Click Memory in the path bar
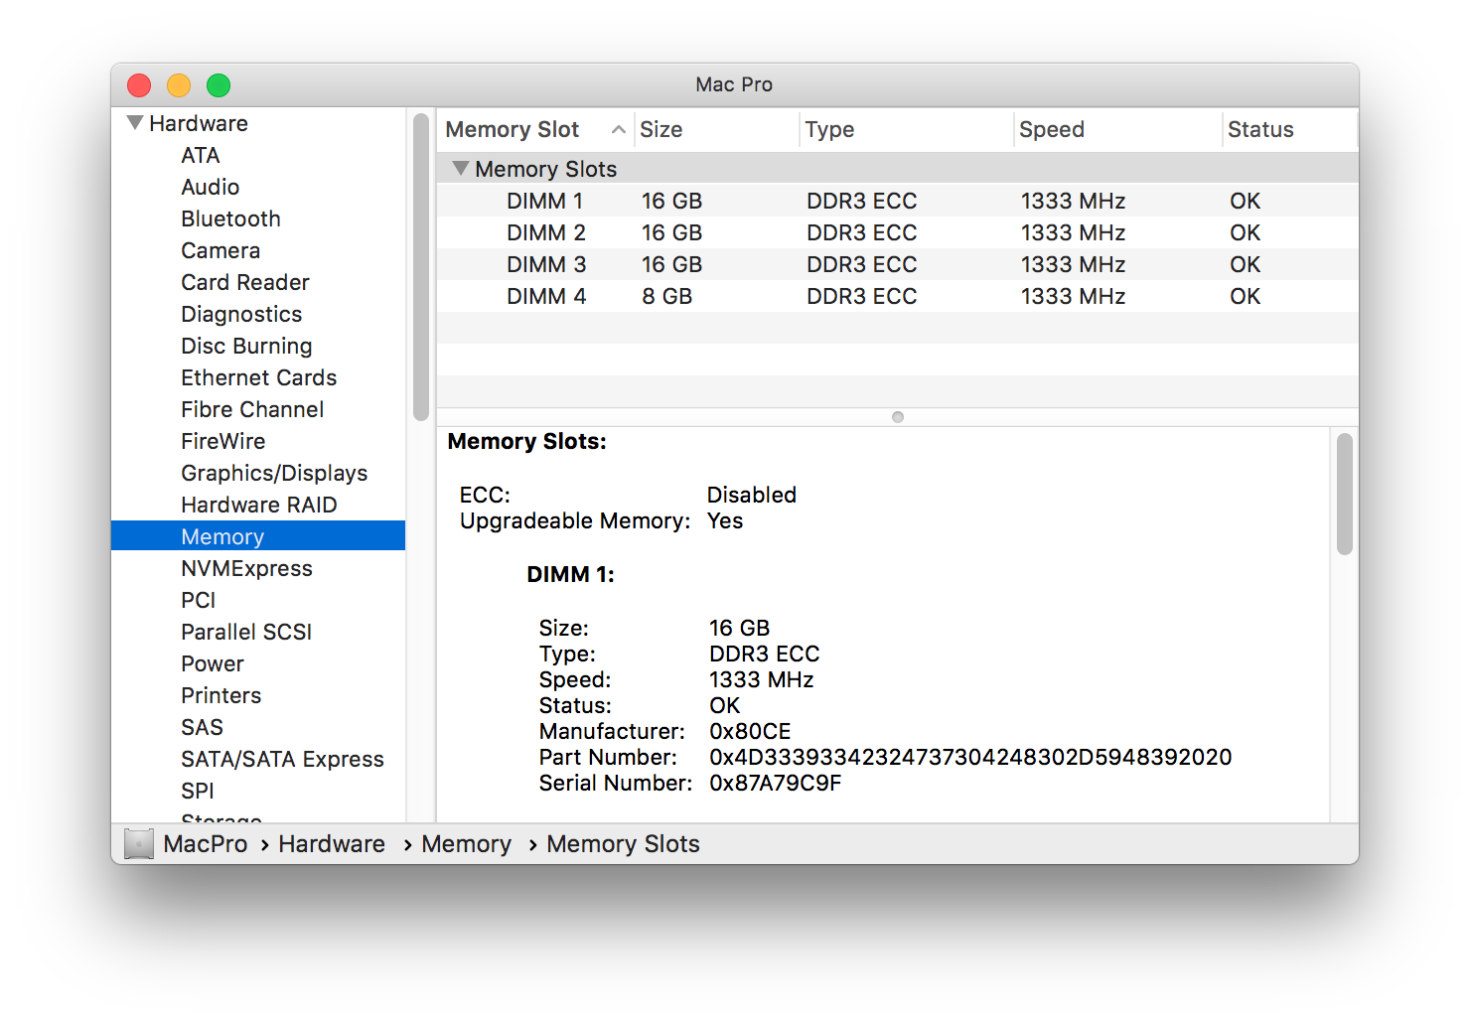The height and width of the screenshot is (1023, 1470). 467,844
